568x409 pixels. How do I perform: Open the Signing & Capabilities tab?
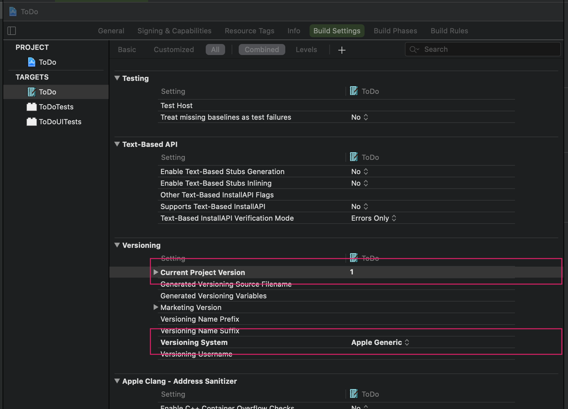[174, 31]
